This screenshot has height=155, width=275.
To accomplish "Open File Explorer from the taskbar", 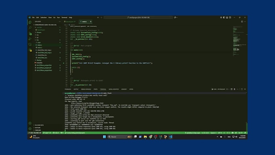I will point(145,136).
